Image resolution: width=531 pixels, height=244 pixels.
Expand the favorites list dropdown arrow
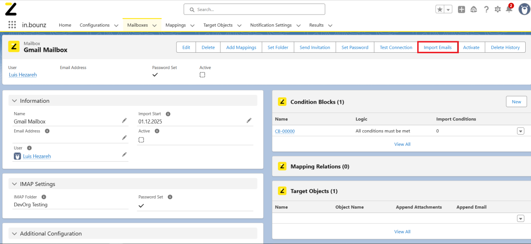pos(448,9)
